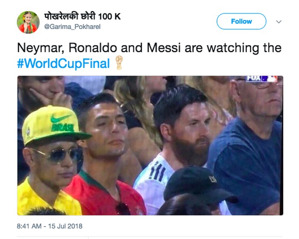Click the tweet timestamp 8:41 AM - 15 Jul 2018
The height and width of the screenshot is (239, 299).
click(50, 226)
